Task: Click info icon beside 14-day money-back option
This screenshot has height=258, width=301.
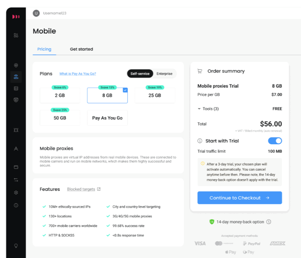Action: [269, 222]
